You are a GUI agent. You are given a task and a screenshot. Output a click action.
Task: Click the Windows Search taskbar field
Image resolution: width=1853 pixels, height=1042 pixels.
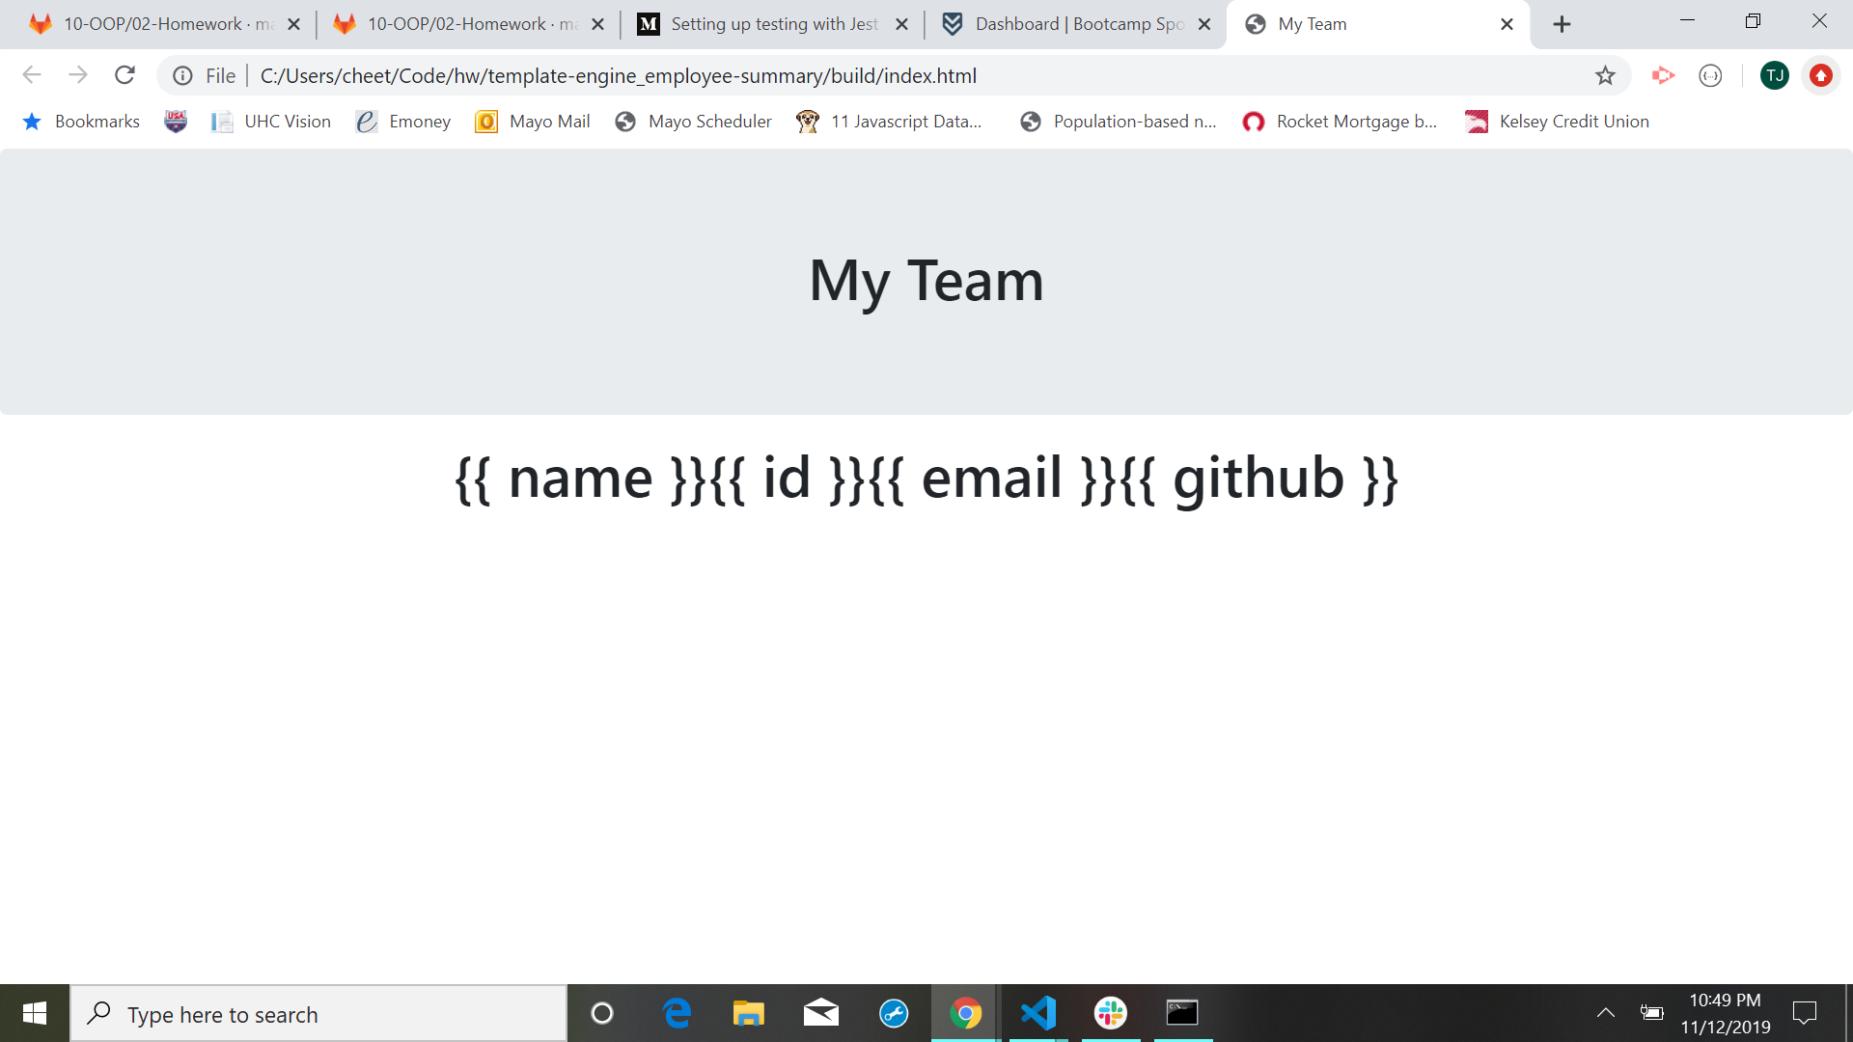pos(322,1014)
